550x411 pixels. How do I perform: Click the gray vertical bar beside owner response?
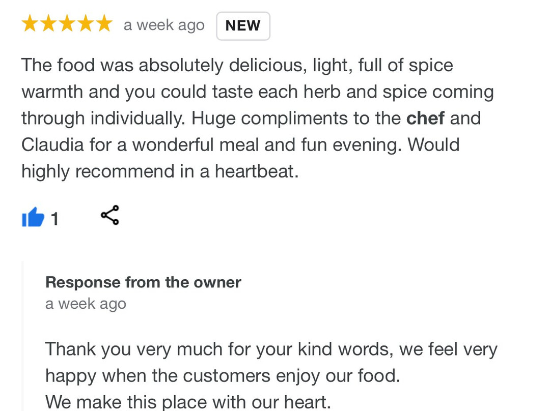coord(23,336)
